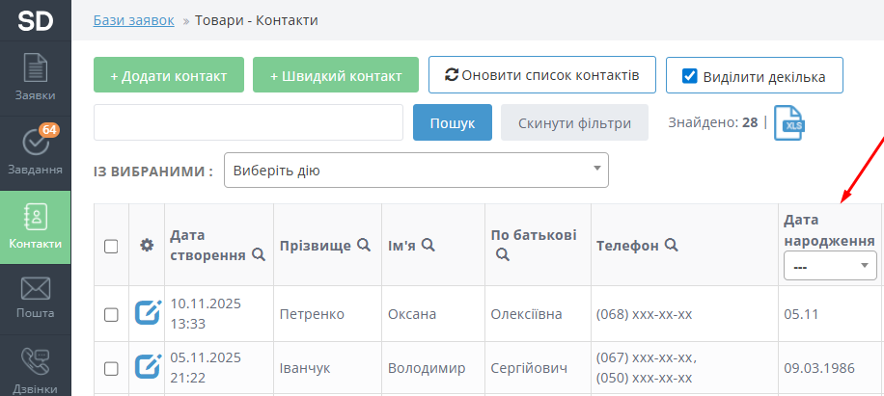Image resolution: width=884 pixels, height=396 pixels.
Task: Check the select-all checkbox in table header
Action: 111,247
